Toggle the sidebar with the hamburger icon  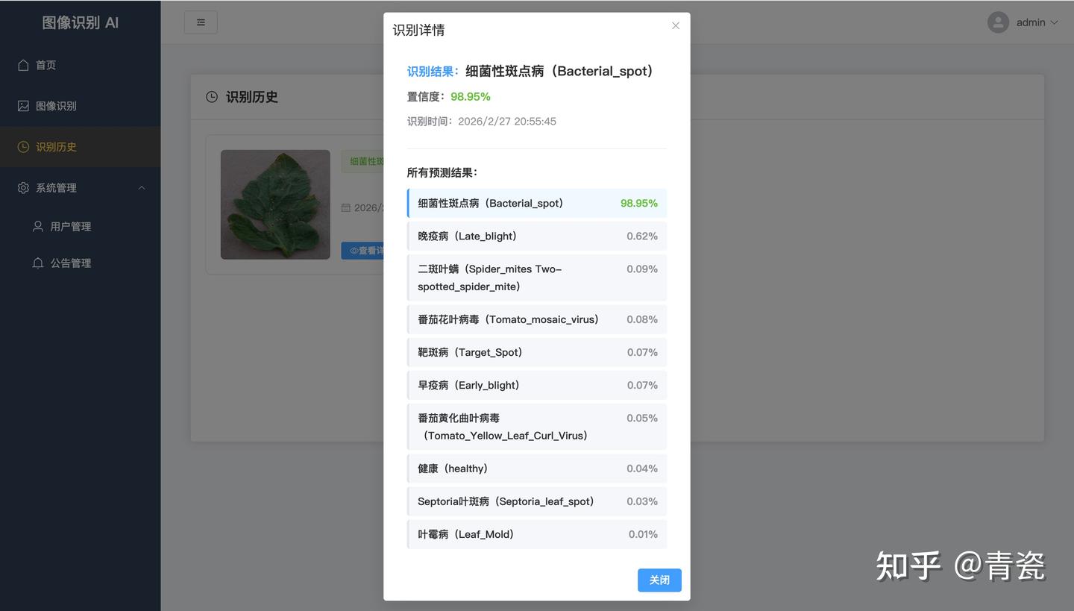pyautogui.click(x=201, y=22)
